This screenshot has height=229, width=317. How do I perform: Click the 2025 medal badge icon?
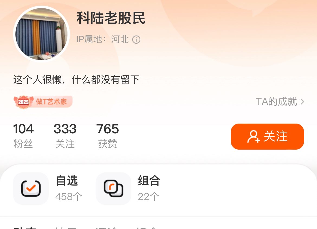point(24,102)
